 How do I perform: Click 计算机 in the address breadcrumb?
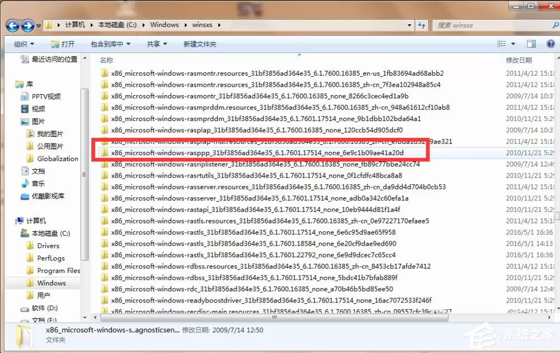[x=75, y=25]
